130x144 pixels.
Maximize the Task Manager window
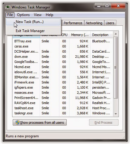tap(107, 6)
